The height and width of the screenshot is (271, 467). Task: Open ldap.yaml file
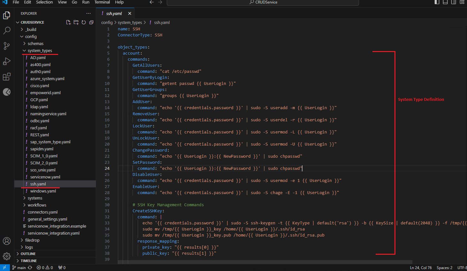[55, 107]
